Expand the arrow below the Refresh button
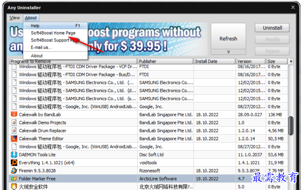 (228, 52)
